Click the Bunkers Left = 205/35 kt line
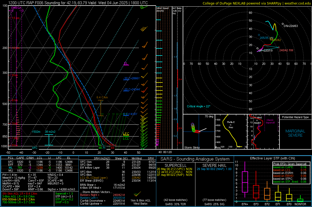The width and height of the screenshot is (312, 207). [x=103, y=198]
